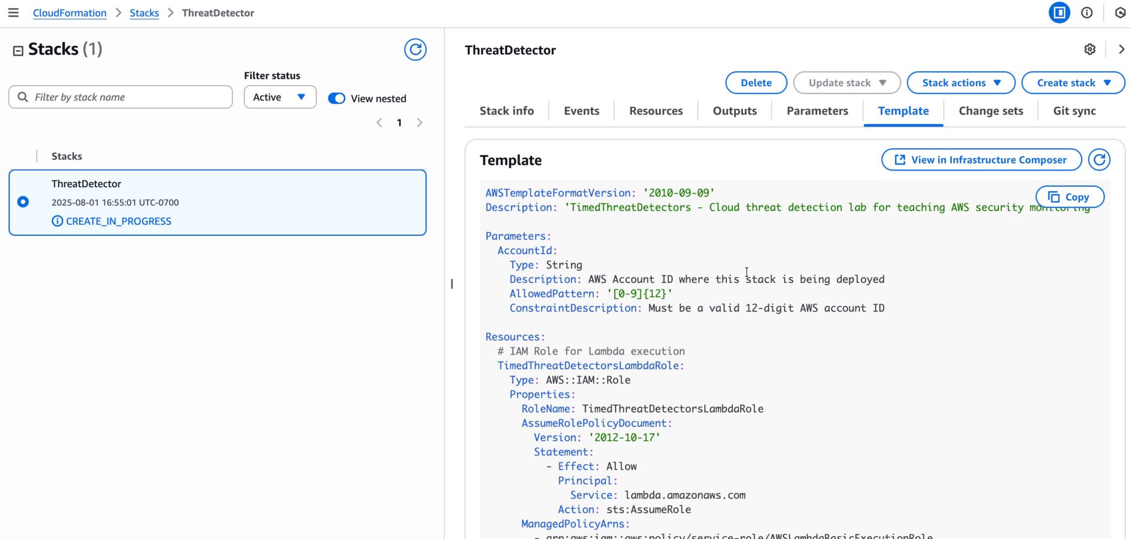Switch to the Stack info tab
Screen dimensions: 1131x539
click(507, 111)
